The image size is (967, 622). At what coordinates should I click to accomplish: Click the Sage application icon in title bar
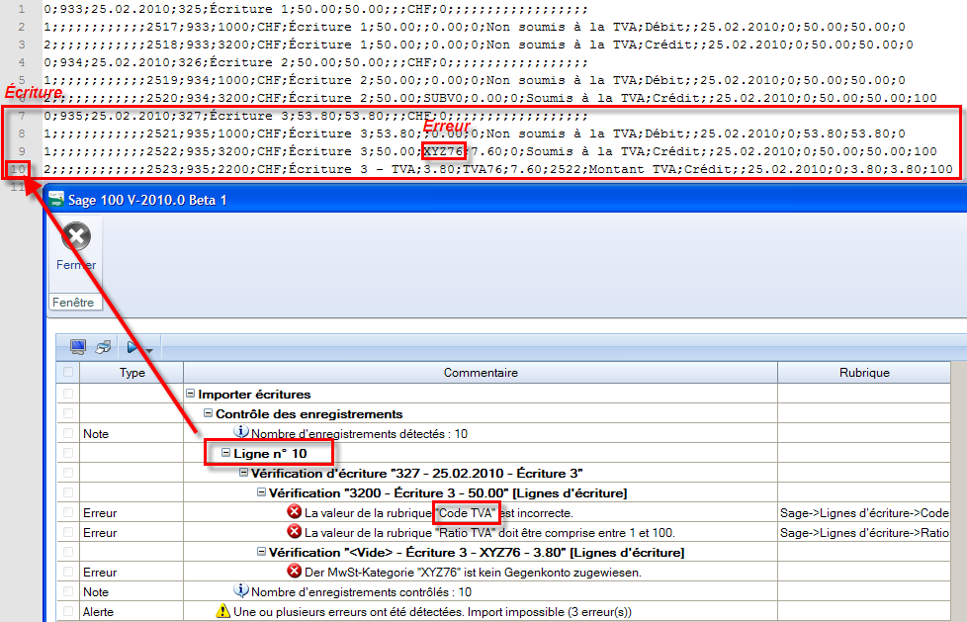pyautogui.click(x=56, y=200)
